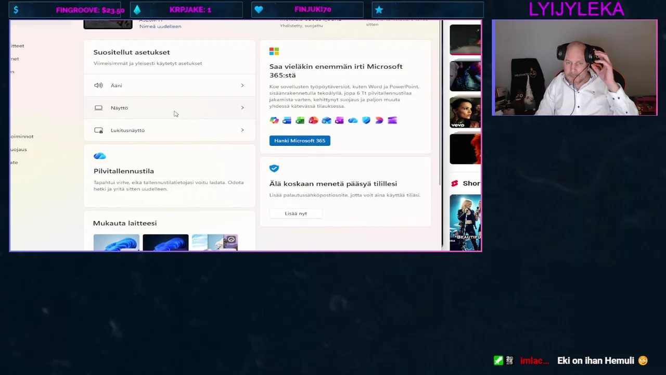
Task: Open the Ääni sound setting row
Action: point(169,85)
